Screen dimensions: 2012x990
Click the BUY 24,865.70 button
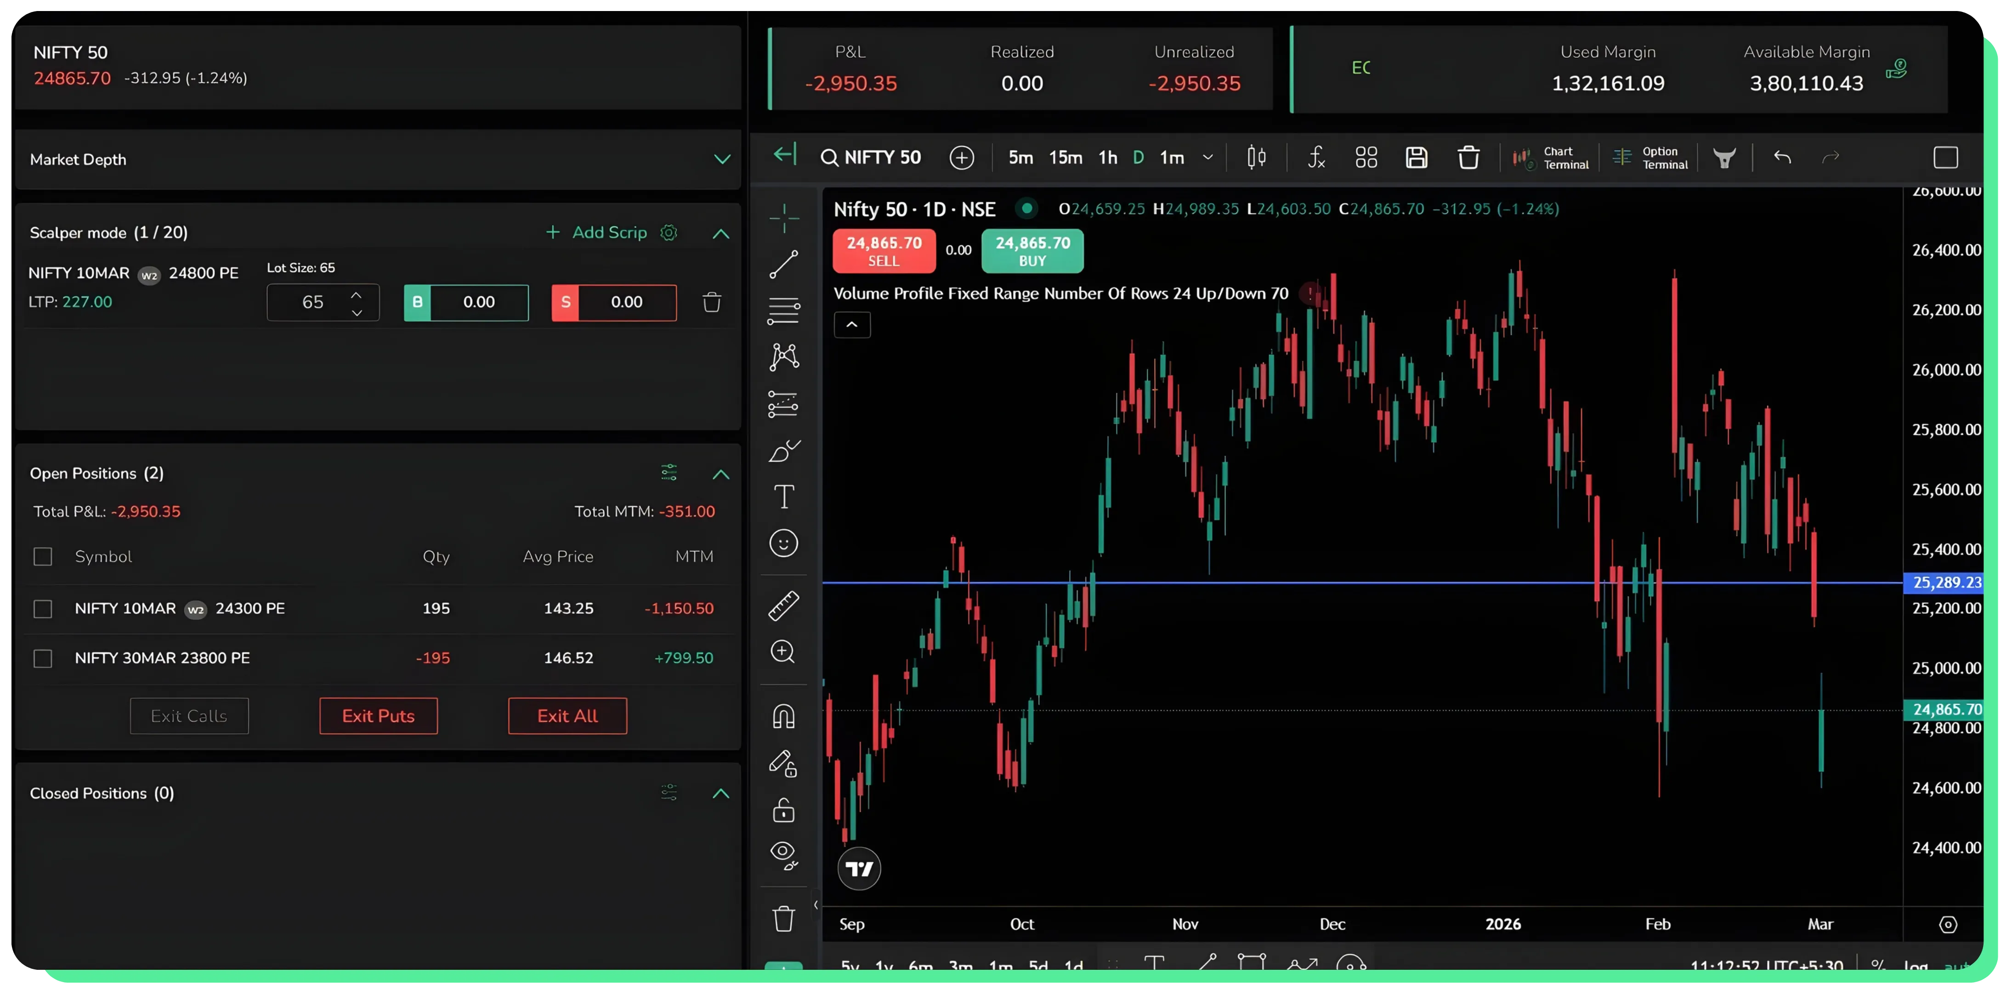click(1032, 251)
